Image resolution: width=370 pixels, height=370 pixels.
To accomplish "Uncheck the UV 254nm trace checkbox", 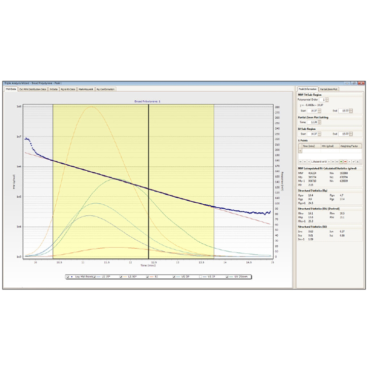I will (x=229, y=277).
